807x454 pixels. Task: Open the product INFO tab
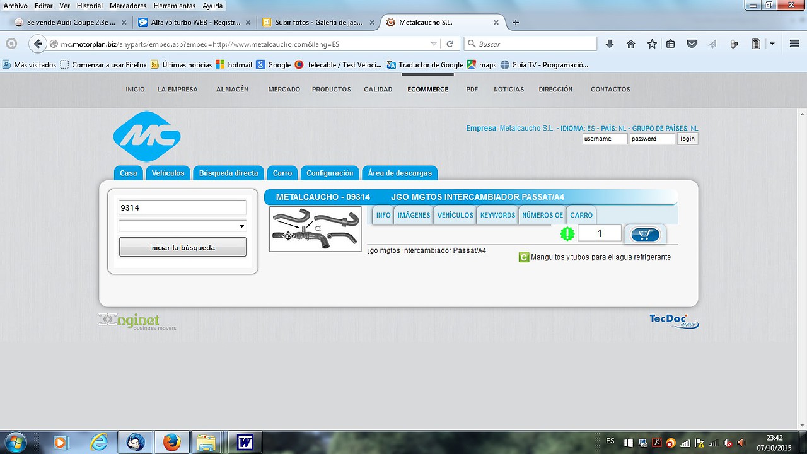(383, 215)
